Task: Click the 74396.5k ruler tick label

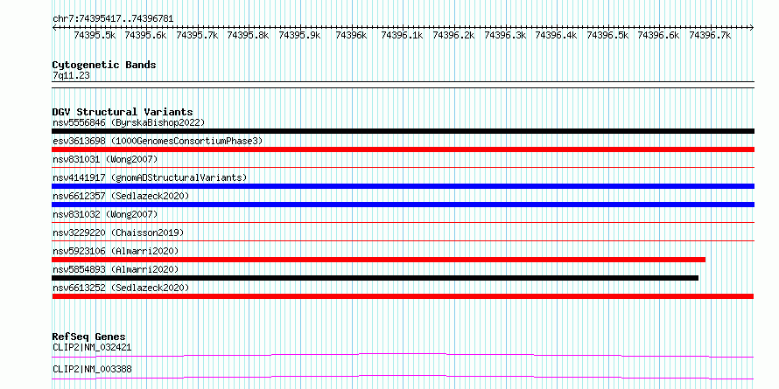Action: click(x=607, y=35)
